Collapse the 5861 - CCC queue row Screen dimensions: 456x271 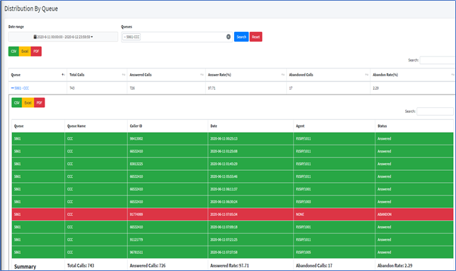tap(13, 88)
